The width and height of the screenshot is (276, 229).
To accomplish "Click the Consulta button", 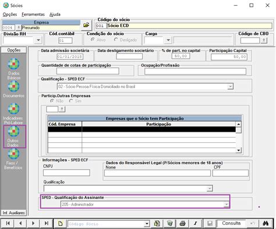I will 231,223.
